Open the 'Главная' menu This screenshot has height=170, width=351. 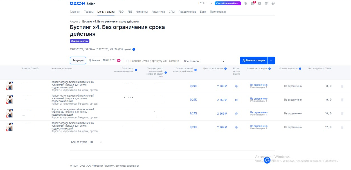tap(75, 12)
